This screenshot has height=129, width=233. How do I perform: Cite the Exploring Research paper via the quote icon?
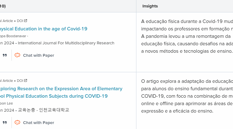(x=5, y=122)
